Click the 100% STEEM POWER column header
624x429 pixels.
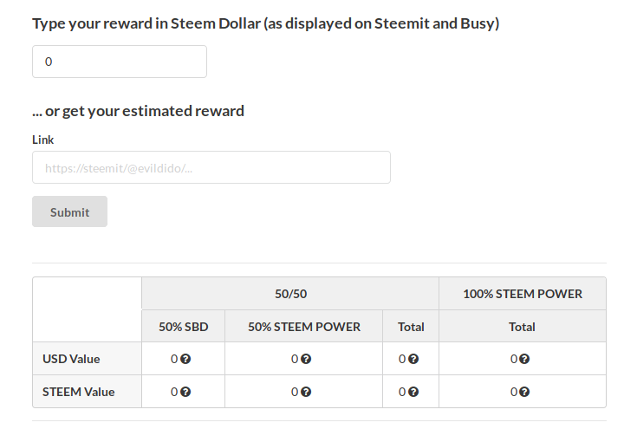pyautogui.click(x=522, y=294)
